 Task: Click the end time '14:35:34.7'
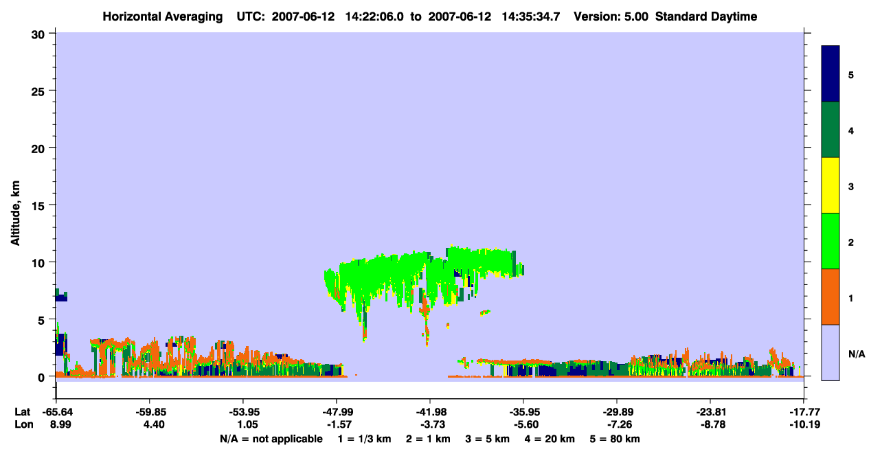click(532, 16)
